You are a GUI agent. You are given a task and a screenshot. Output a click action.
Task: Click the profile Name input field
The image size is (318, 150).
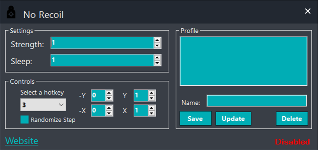(x=257, y=101)
